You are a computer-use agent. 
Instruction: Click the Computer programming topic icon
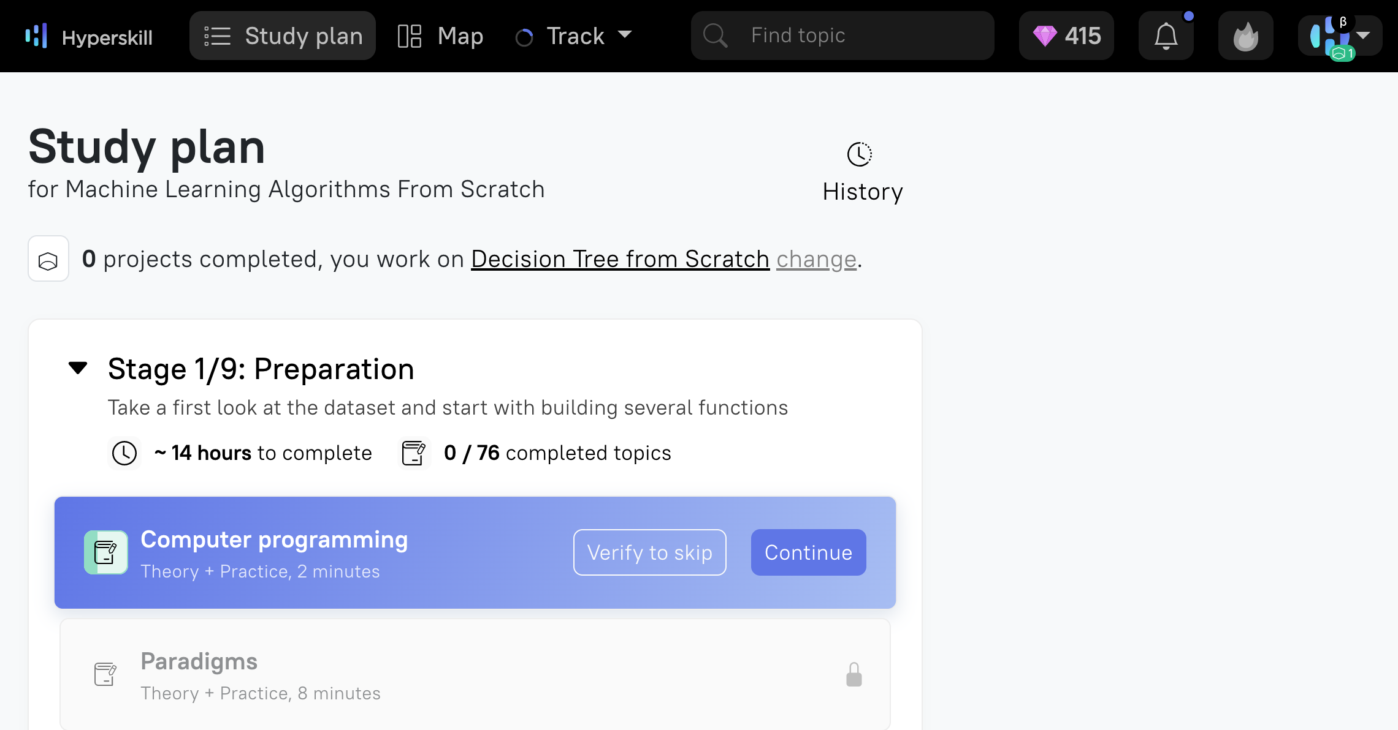[x=106, y=552]
